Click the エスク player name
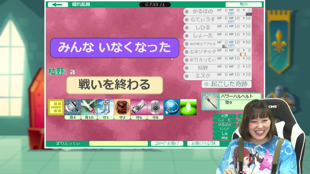Screen dimensions: 310x174 click(x=203, y=76)
